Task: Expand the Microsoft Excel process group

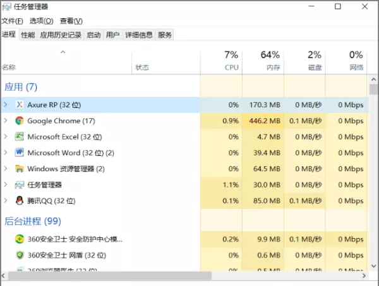Action: [x=6, y=136]
